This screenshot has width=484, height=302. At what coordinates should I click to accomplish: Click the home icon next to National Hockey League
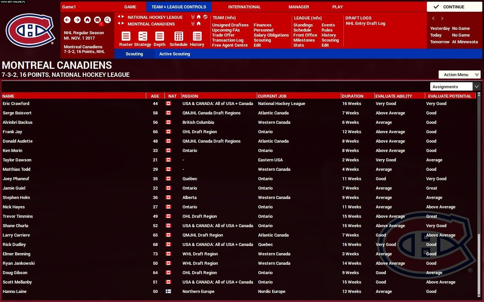point(198,16)
